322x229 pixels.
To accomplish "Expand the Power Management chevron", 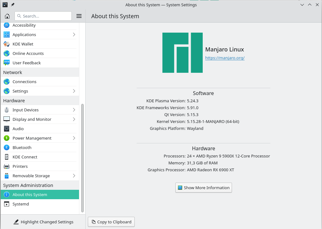I will click(74, 138).
